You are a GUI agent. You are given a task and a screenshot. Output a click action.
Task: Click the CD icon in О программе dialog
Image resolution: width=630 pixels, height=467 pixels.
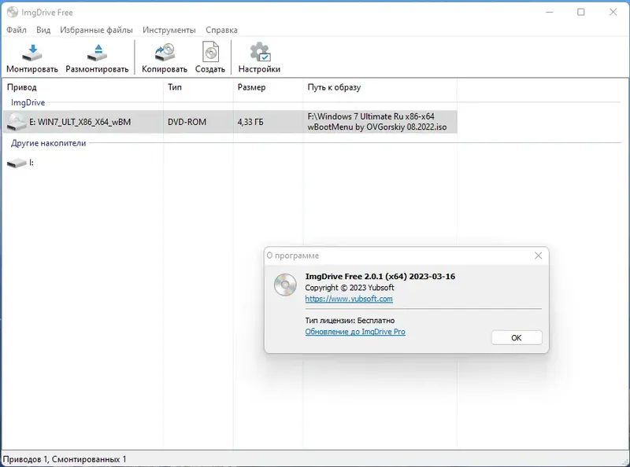tap(285, 285)
